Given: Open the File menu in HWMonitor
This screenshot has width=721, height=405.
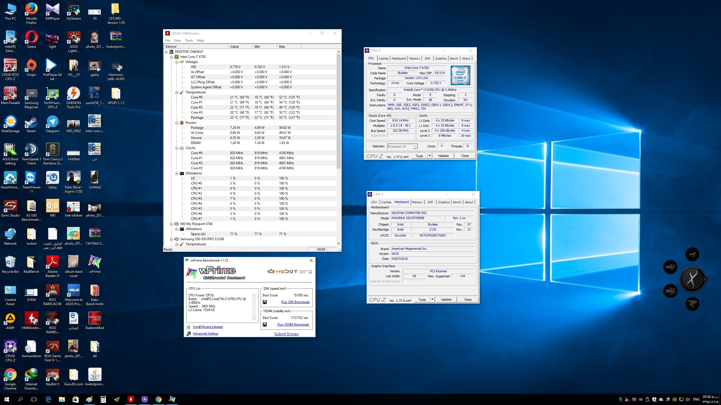Looking at the screenshot, I should (168, 40).
